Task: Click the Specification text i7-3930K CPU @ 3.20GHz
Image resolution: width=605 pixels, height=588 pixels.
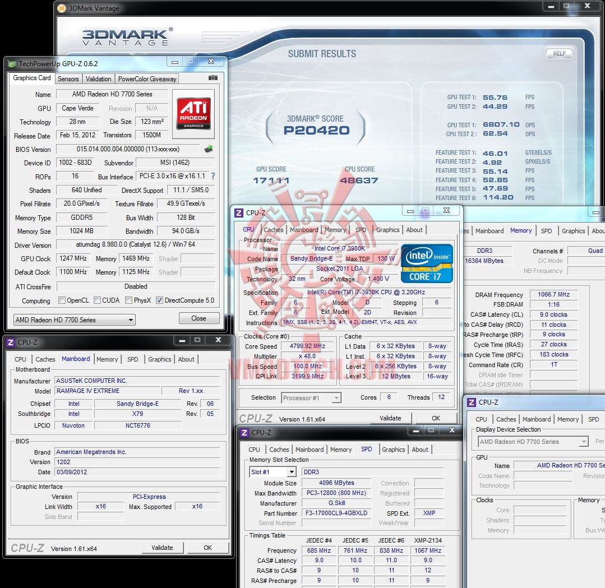Action: click(x=366, y=292)
